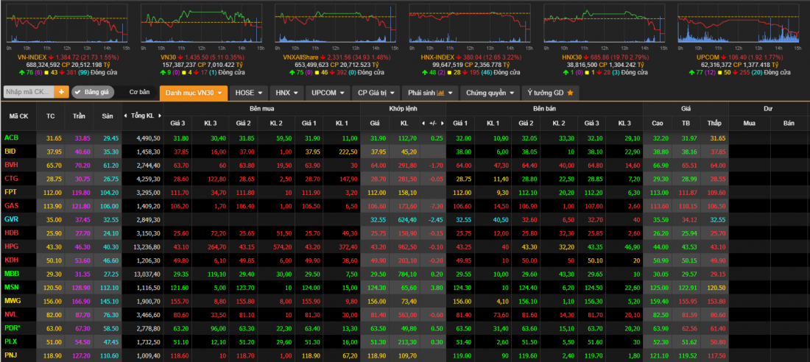Click the Trần column header
The image size is (810, 362).
click(x=79, y=116)
